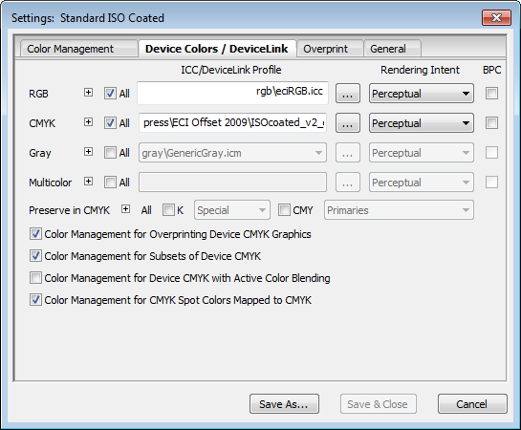This screenshot has height=430, width=521.
Task: Open CMYK Rendering Intent dropdown
Action: (x=422, y=123)
